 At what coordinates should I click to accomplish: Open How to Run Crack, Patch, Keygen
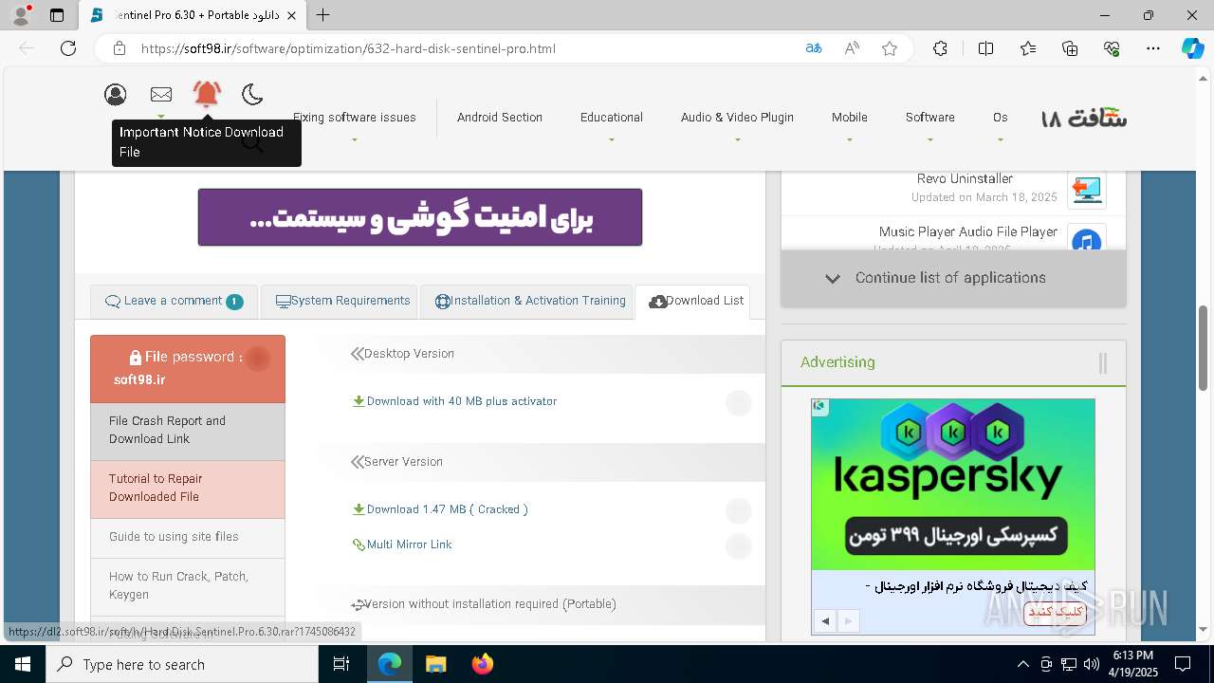point(188,586)
